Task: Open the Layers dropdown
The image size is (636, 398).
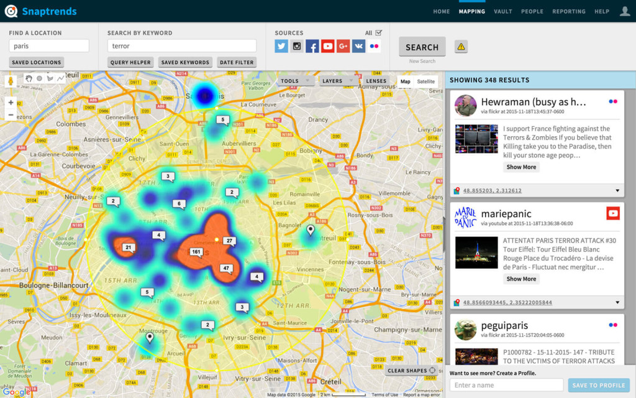Action: (x=337, y=81)
